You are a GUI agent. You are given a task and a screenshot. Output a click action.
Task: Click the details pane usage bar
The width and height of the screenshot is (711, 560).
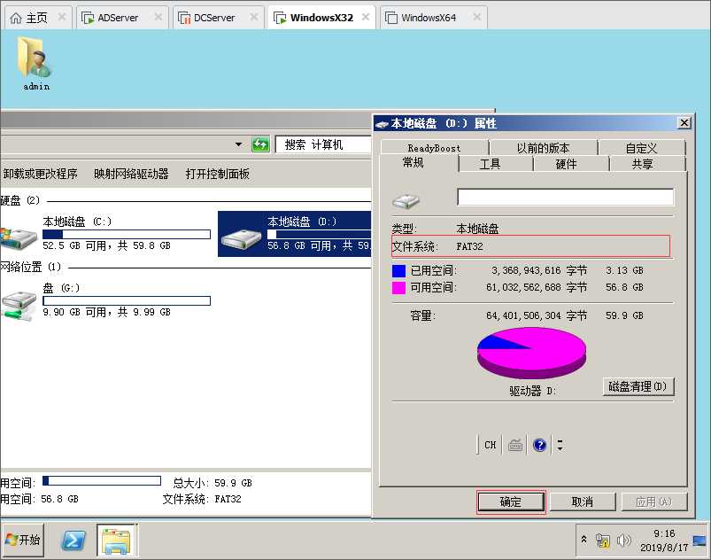point(102,480)
